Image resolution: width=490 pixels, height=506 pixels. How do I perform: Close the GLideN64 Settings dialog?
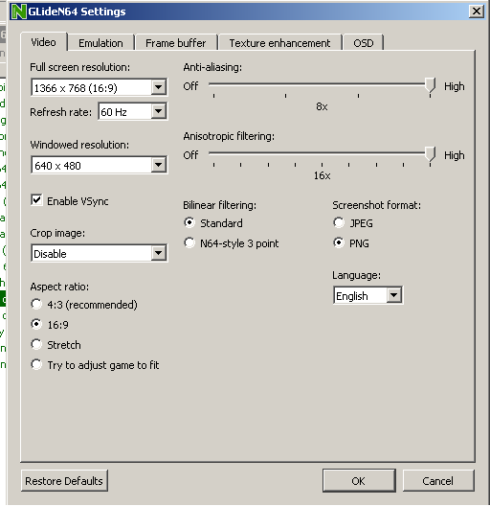tap(477, 11)
